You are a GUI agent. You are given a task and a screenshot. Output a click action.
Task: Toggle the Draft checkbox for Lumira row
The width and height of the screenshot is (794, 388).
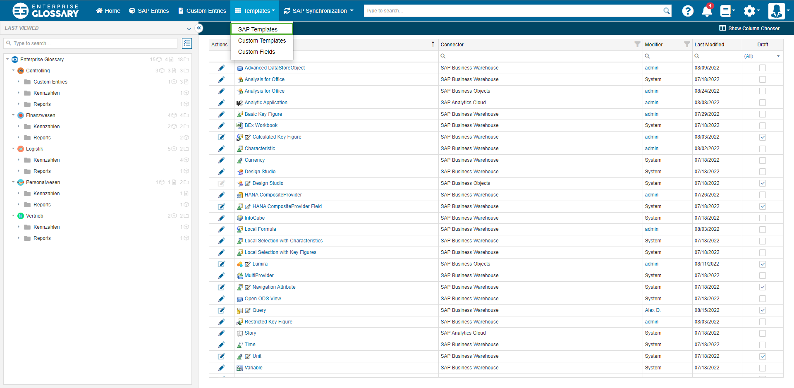click(763, 264)
